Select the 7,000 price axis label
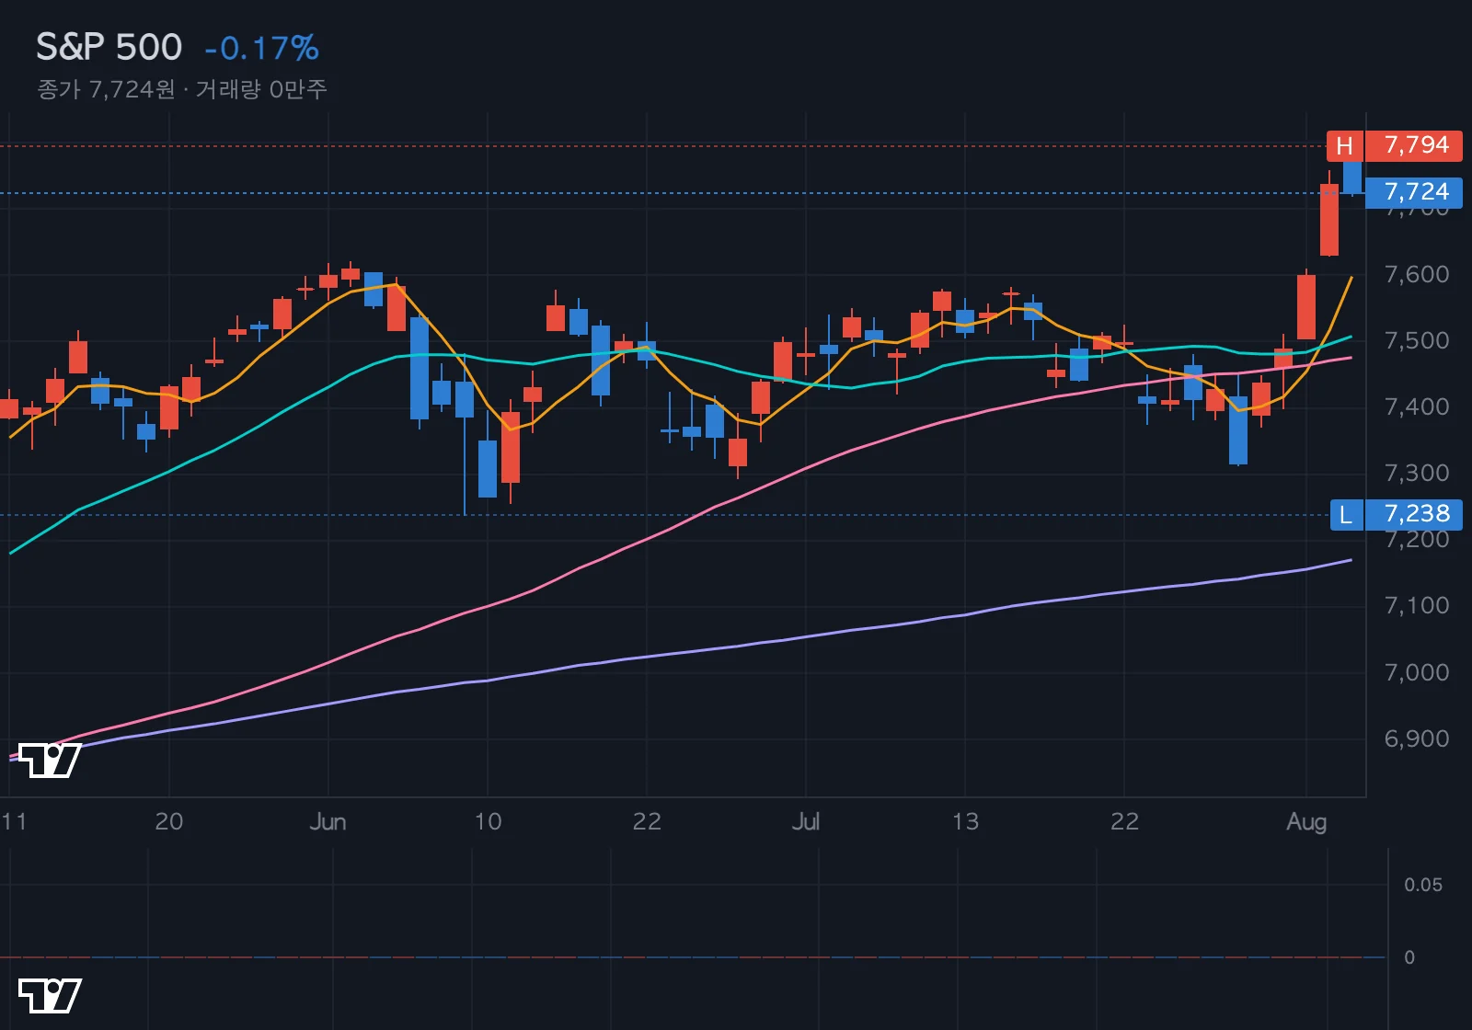 point(1417,672)
